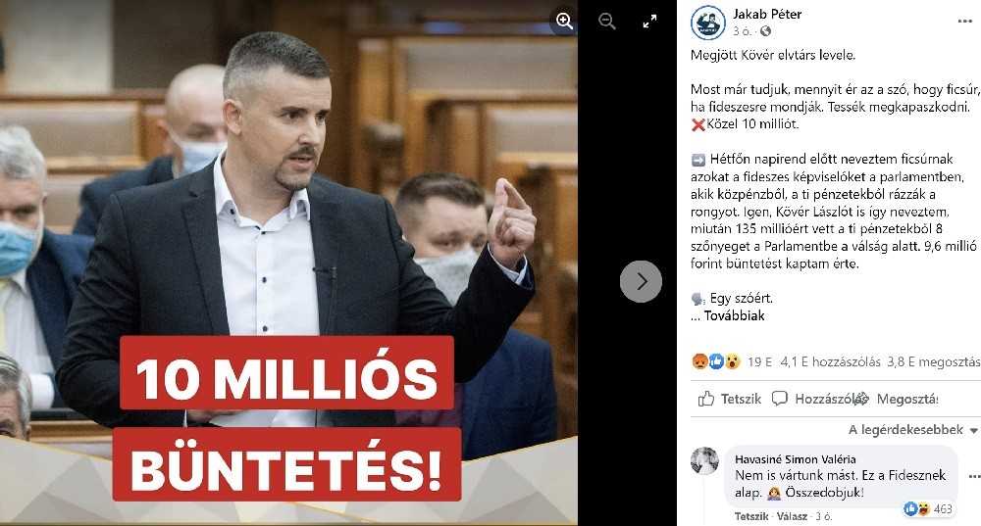The image size is (981, 526).
Task: Like the post with Tetszik
Action: click(x=730, y=399)
